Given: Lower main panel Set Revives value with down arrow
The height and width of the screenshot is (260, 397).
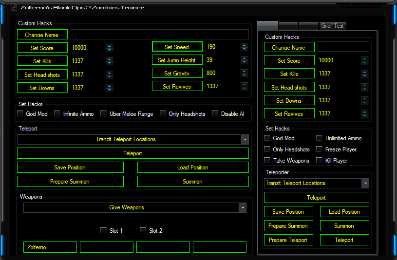Looking at the screenshot, I should click(x=244, y=89).
